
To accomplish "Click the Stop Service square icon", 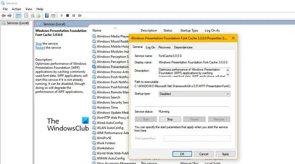I will (67, 16).
